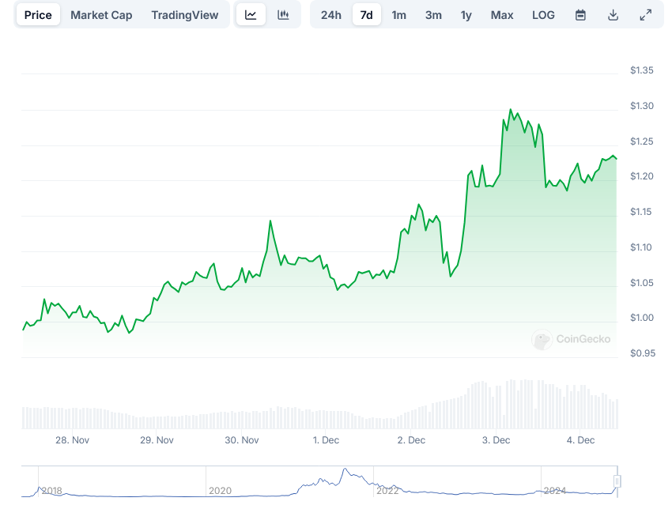Click the volume bars above 2. Dec
The width and height of the screenshot is (672, 509).
(x=411, y=419)
